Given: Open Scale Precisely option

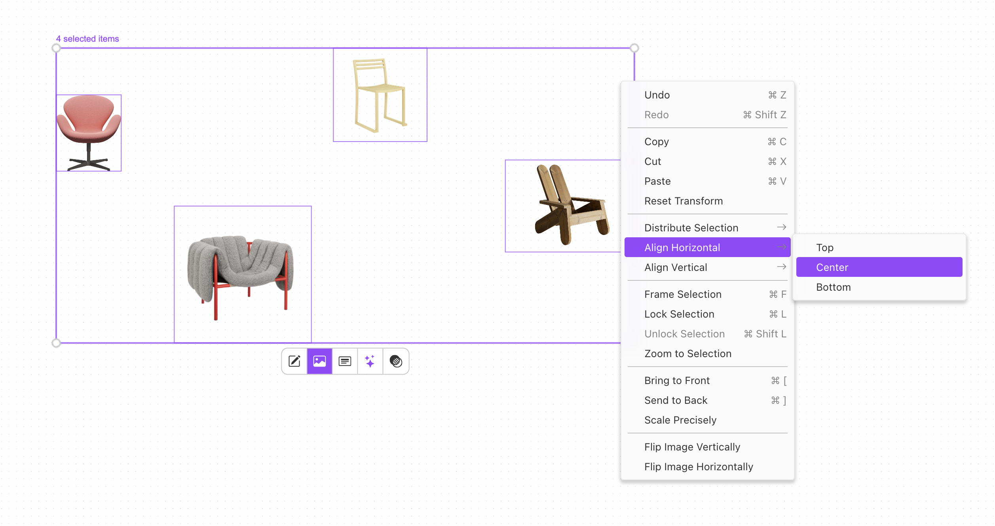Looking at the screenshot, I should 707,420.
